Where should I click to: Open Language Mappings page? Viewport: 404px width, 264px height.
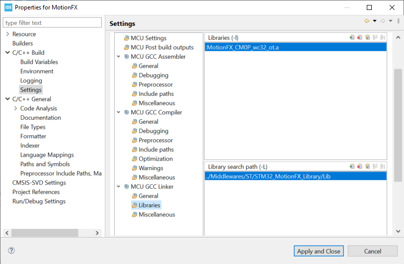[x=47, y=155]
